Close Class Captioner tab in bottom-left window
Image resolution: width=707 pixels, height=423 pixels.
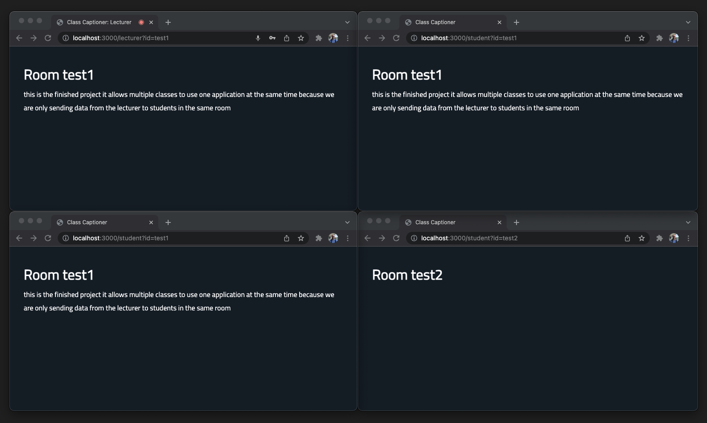point(151,222)
